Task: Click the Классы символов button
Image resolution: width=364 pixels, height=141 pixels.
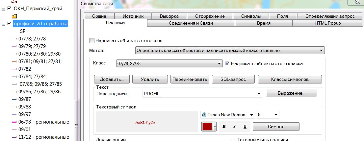Action: coord(290,79)
